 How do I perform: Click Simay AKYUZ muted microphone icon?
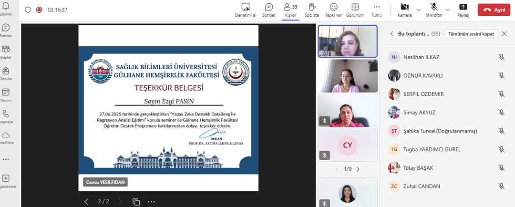click(501, 113)
